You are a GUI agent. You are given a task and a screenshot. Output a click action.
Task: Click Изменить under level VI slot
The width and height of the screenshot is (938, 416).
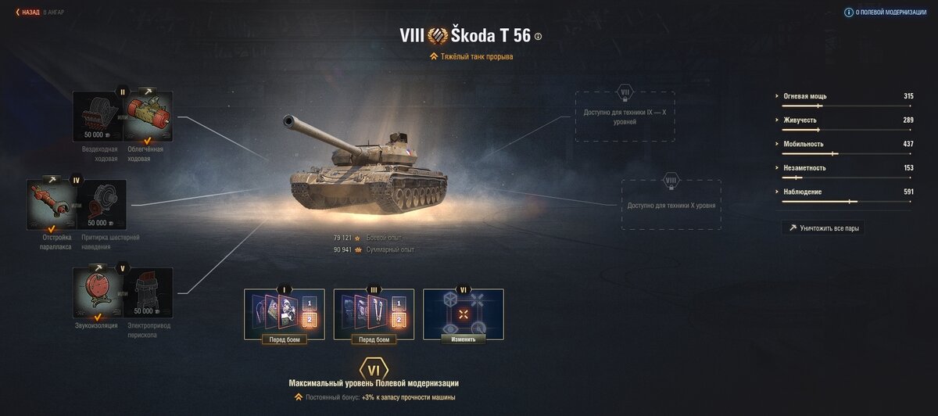(x=464, y=339)
